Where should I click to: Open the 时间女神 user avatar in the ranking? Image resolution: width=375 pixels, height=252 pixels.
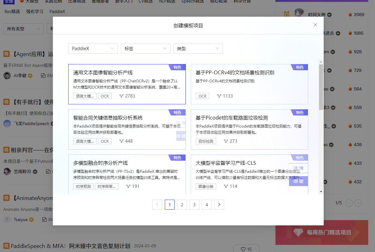(x=299, y=14)
